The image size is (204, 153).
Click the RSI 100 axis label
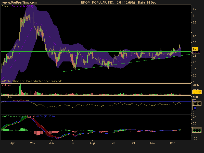point(195,97)
